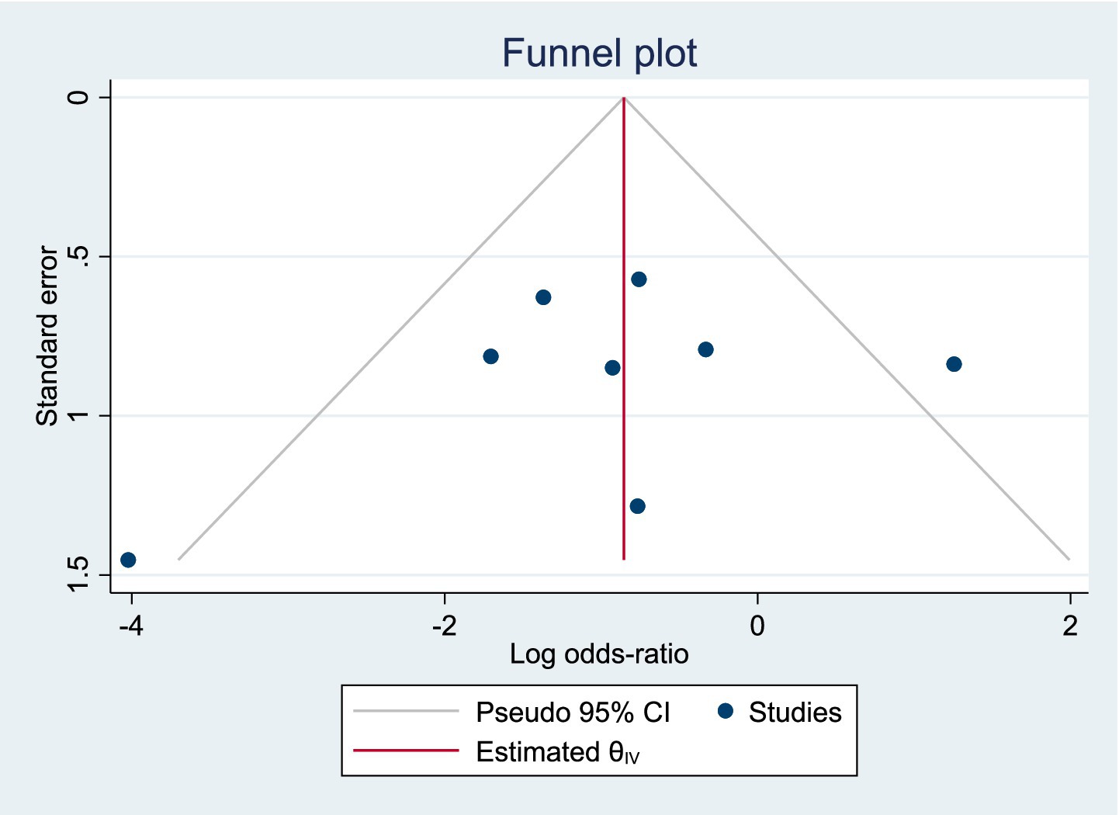Select the study point just left of zero
This screenshot has width=1119, height=815.
(705, 349)
